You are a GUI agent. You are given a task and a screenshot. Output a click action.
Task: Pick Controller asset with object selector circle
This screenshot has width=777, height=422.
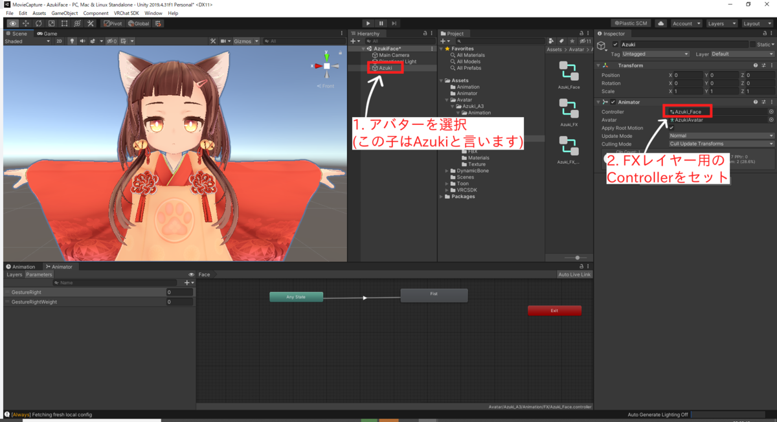click(771, 112)
